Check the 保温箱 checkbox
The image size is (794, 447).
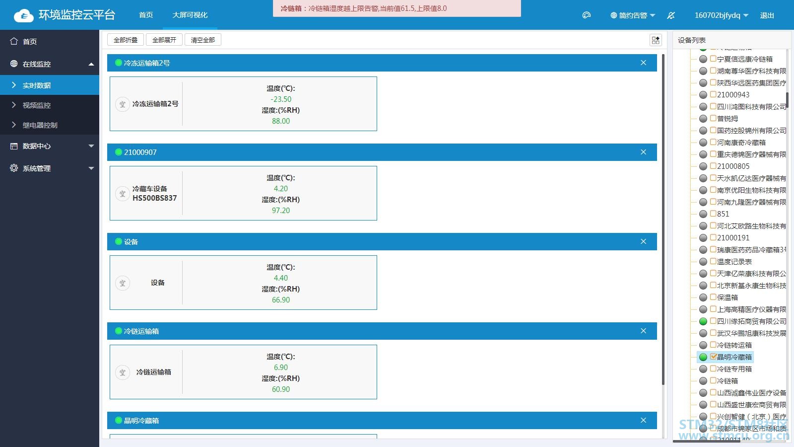coord(713,297)
